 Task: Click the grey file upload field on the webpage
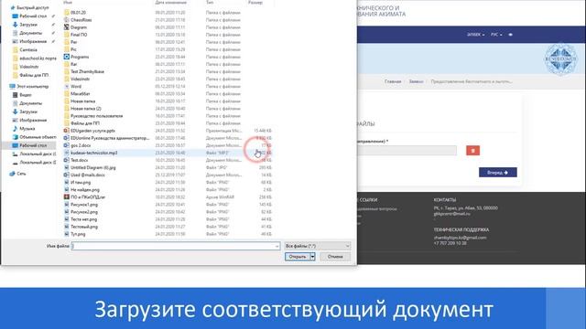[407, 150]
